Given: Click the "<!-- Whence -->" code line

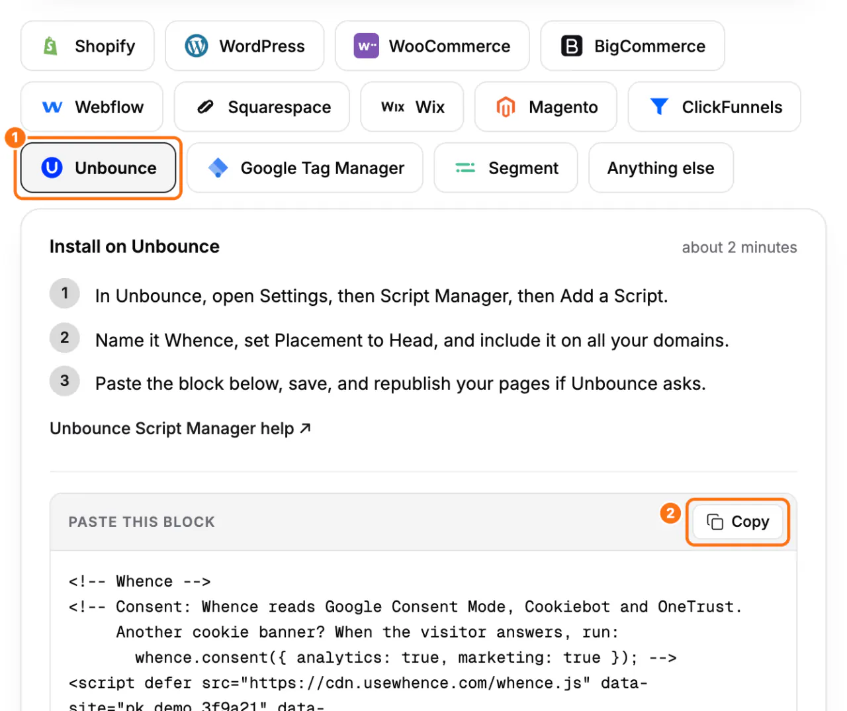Looking at the screenshot, I should 140,581.
